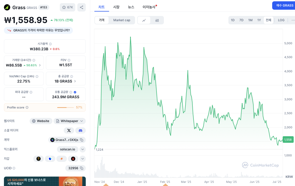295x186 pixels.
Task: Switch to line chart view icon
Action: pos(144,20)
